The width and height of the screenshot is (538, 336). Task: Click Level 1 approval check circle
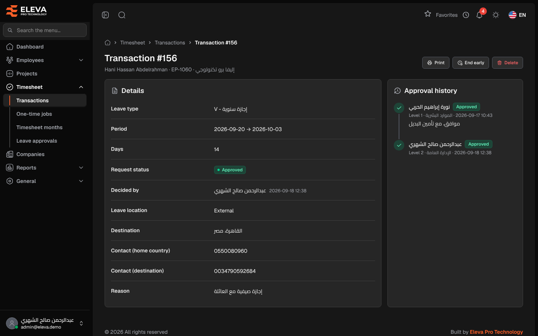click(399, 108)
